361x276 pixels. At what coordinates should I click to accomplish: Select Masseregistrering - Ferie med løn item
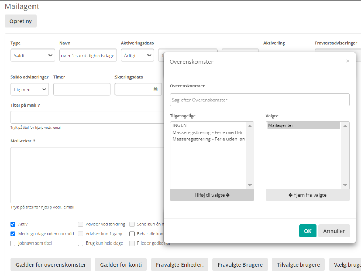pos(208,132)
